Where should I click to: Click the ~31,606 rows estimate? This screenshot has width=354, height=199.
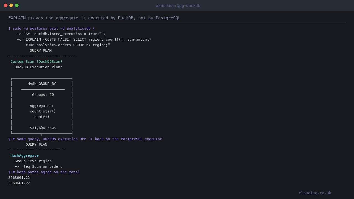(43, 128)
